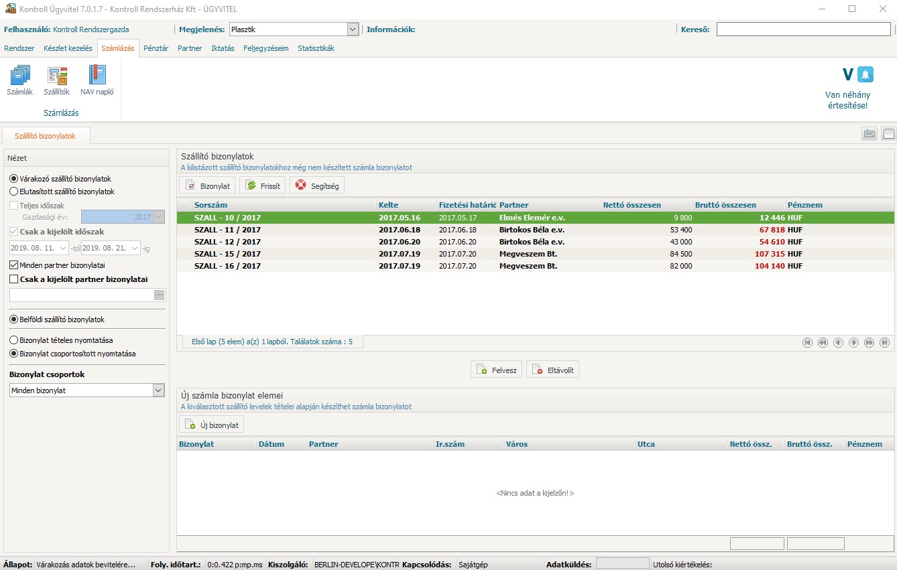Open help with Segítség button
Viewport: 897px width, 570px height.
317,186
